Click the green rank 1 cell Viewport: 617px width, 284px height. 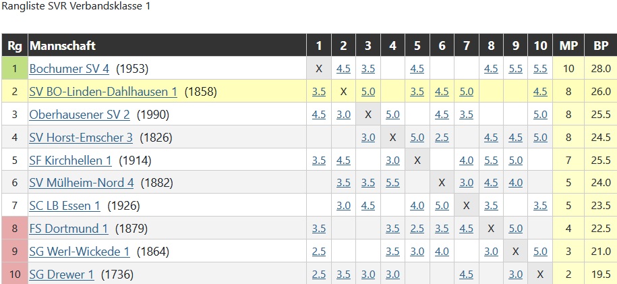[14, 68]
